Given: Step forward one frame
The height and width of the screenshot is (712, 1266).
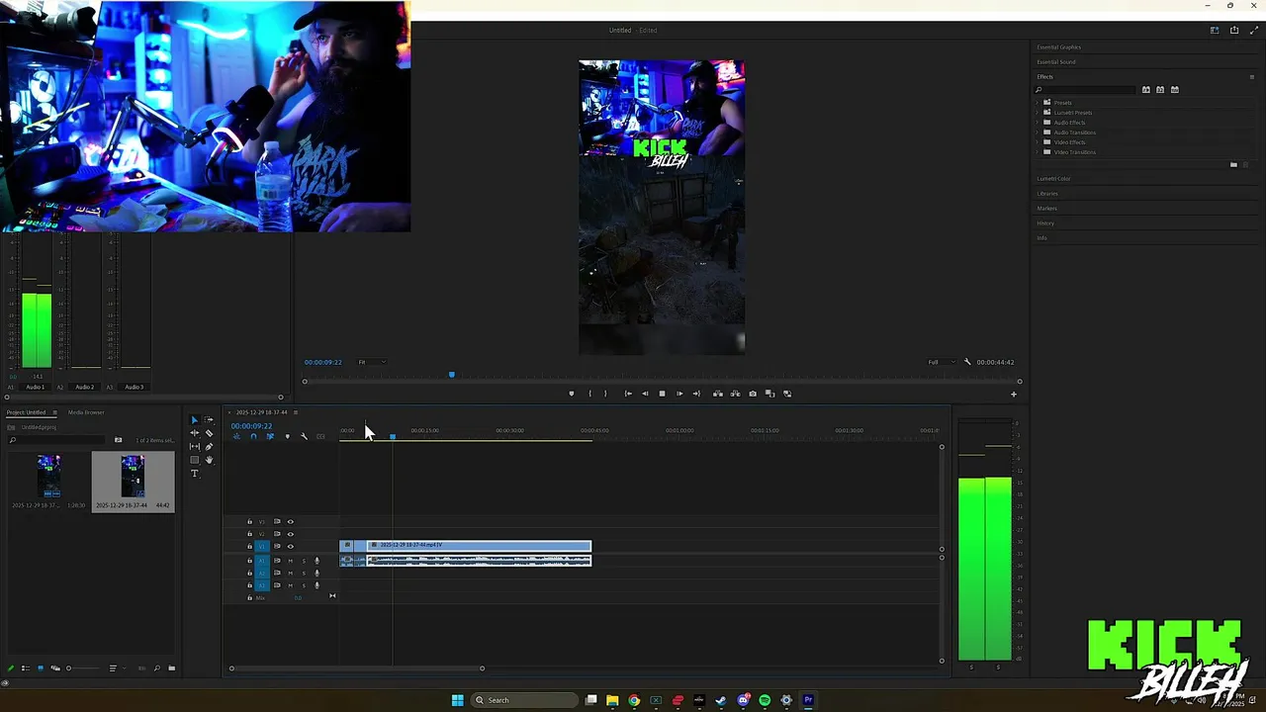Looking at the screenshot, I should click(679, 394).
